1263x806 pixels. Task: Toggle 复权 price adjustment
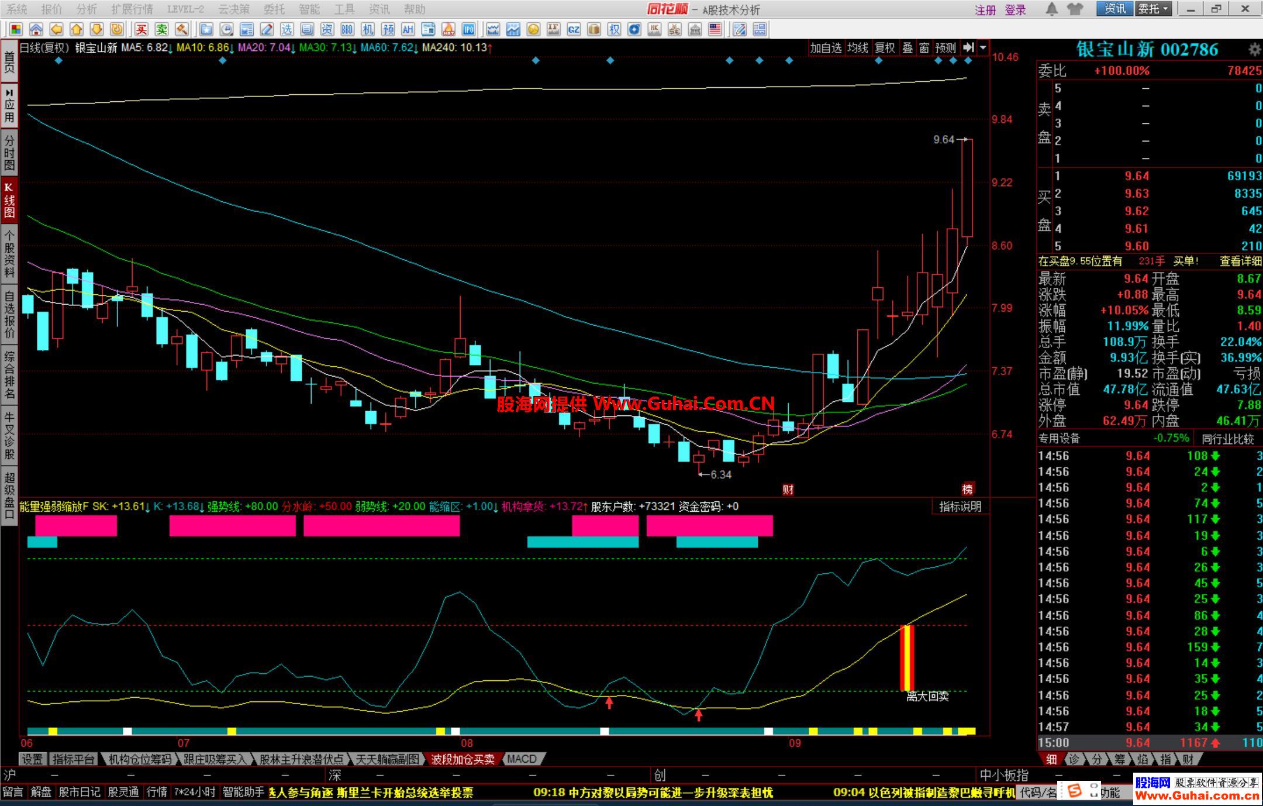point(885,48)
